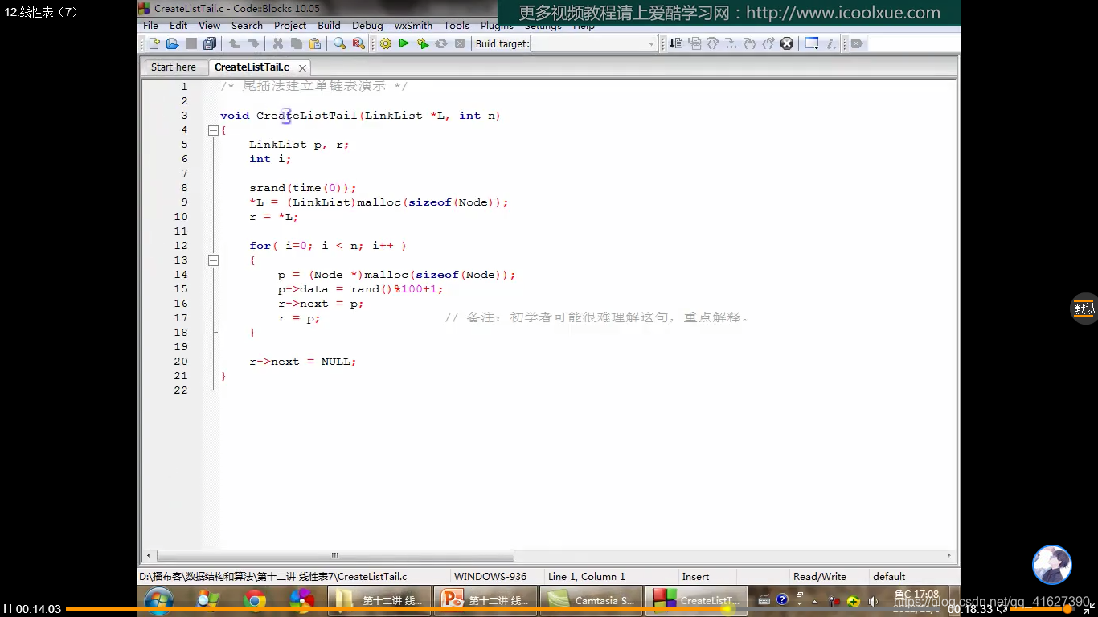
Task: Click the Abort build icon
Action: [x=460, y=43]
